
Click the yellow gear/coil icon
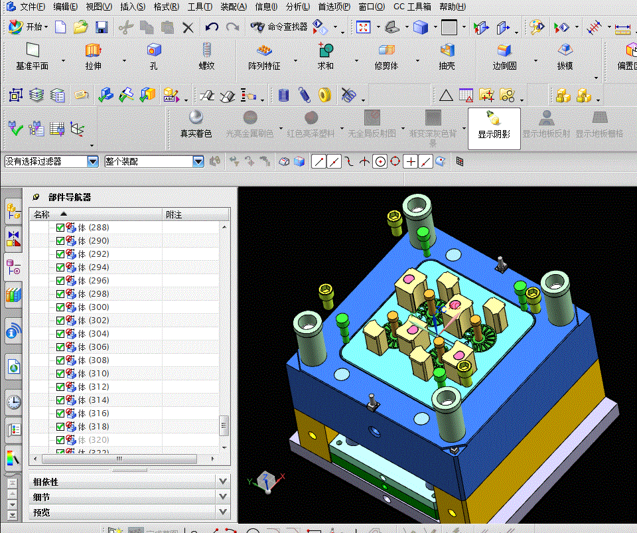pyautogui.click(x=324, y=96)
